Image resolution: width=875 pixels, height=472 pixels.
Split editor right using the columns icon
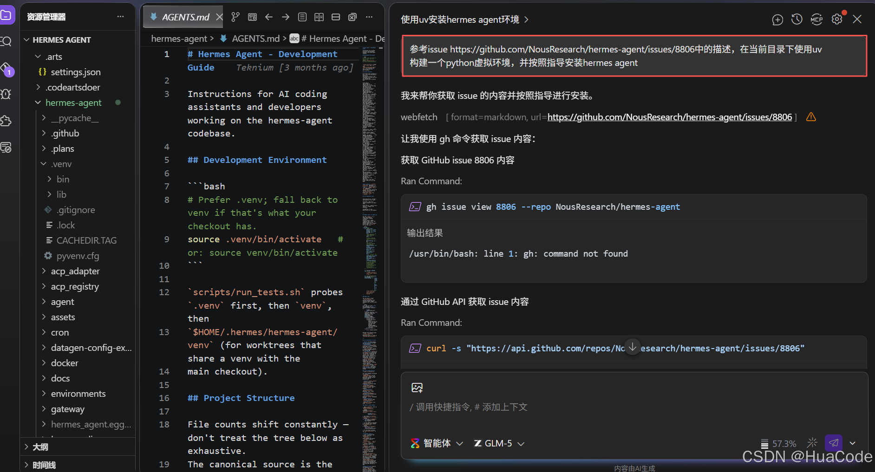(x=319, y=17)
